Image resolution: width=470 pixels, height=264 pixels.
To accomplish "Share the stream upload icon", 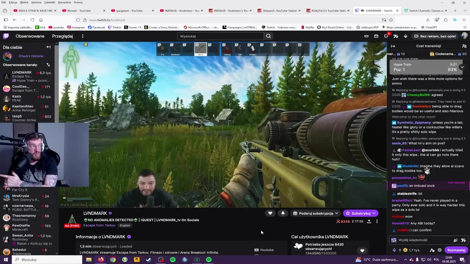I will pos(369,221).
